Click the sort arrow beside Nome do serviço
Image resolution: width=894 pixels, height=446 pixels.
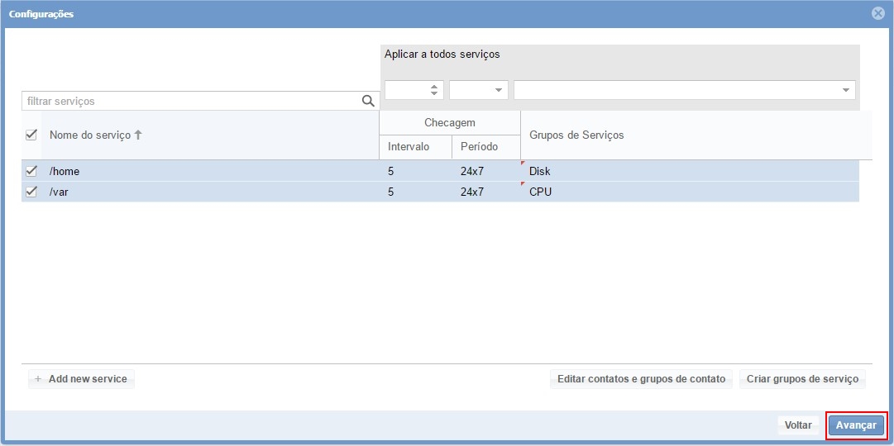click(138, 135)
